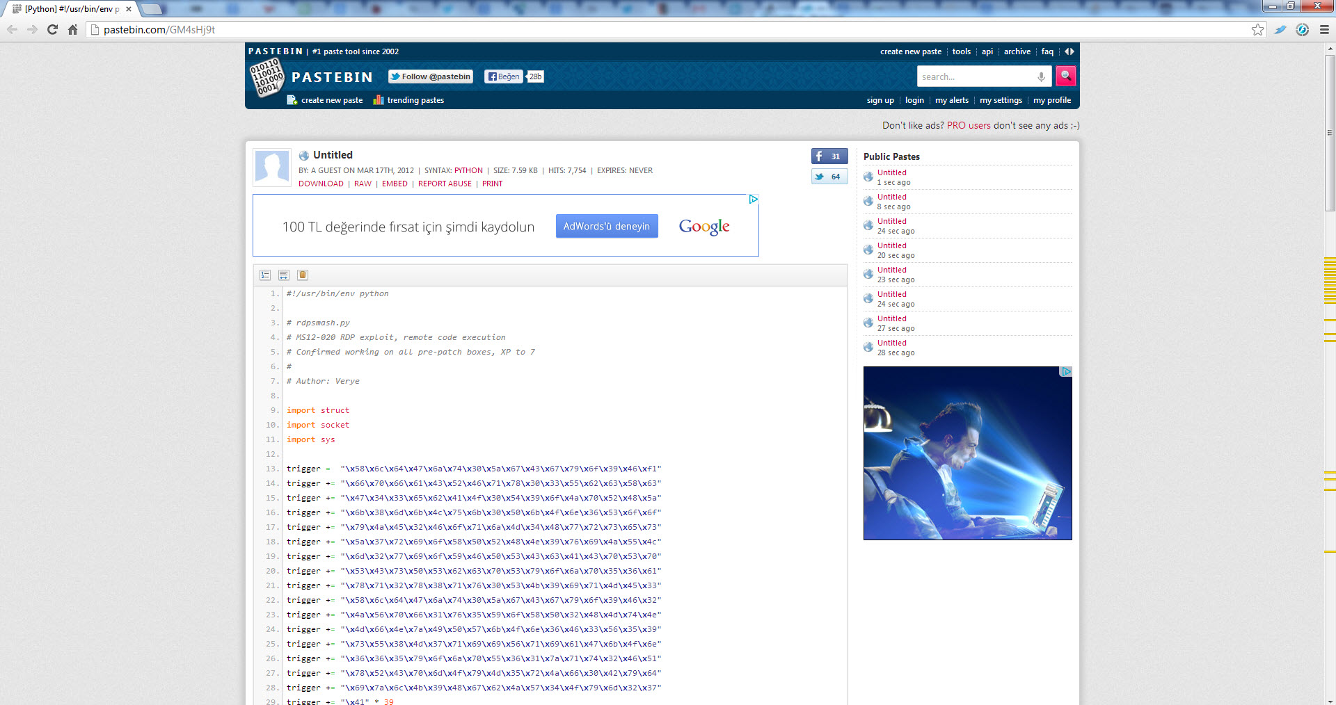
Task: Close the Python pastebin browser tab
Action: [129, 9]
